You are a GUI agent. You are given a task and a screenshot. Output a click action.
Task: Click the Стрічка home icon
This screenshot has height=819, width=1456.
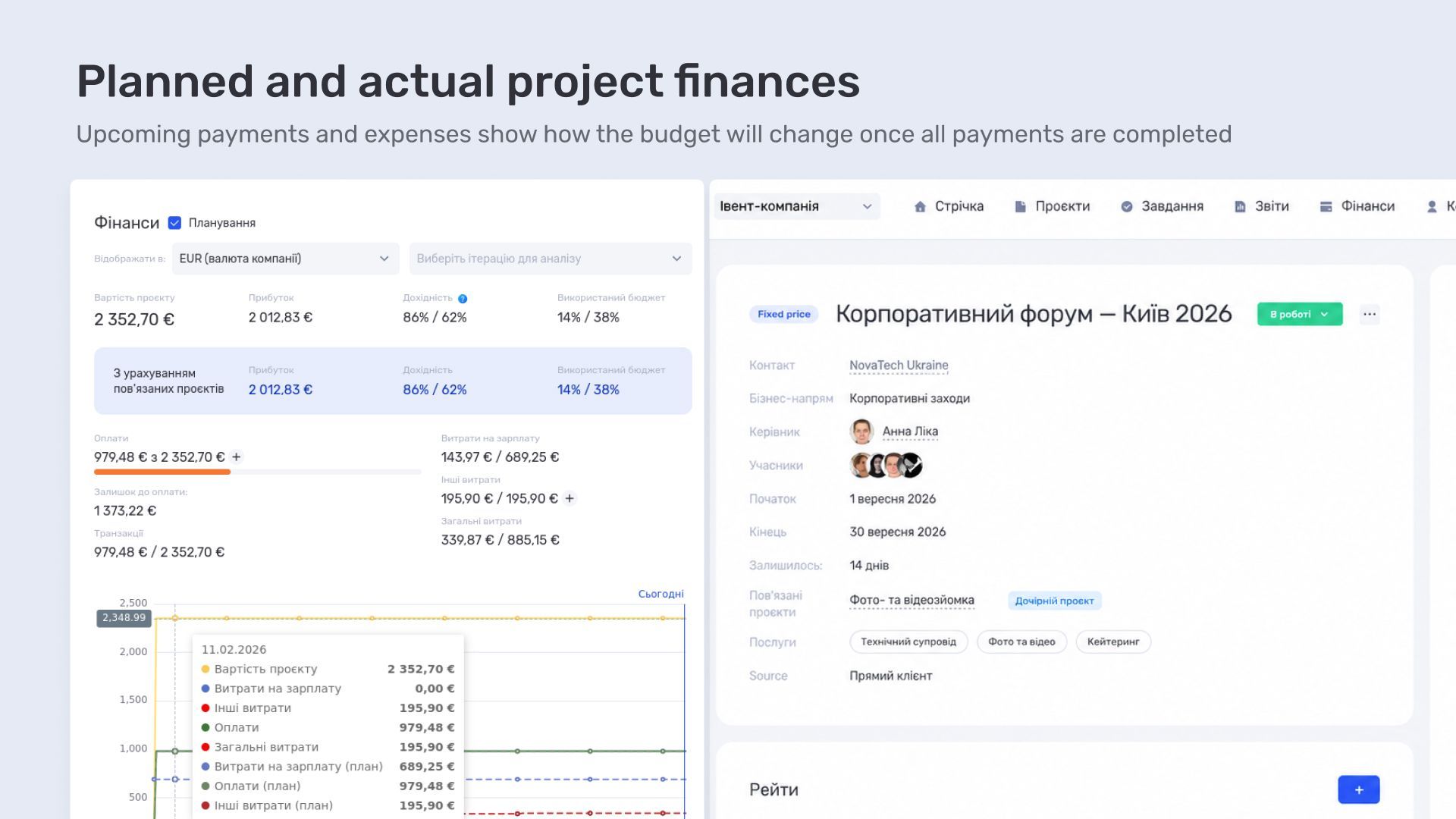(x=920, y=206)
